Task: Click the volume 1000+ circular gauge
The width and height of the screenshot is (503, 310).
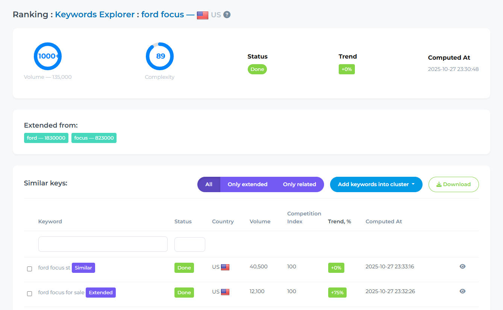Action: 48,56
